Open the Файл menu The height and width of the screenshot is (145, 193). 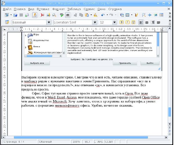point(7,9)
